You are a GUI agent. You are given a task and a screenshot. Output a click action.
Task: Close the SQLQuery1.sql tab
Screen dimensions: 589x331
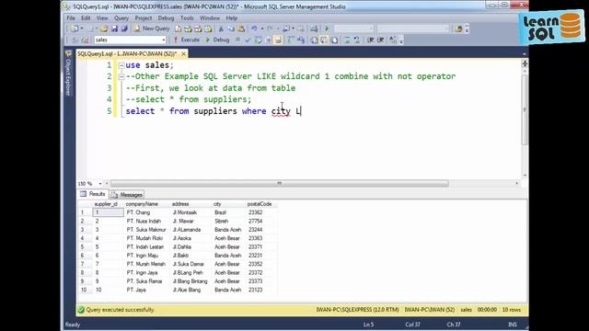point(183,54)
